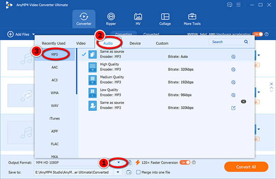Viewport: 276px width, 179px height.
Task: Switch to Audio tab
Action: pos(108,43)
